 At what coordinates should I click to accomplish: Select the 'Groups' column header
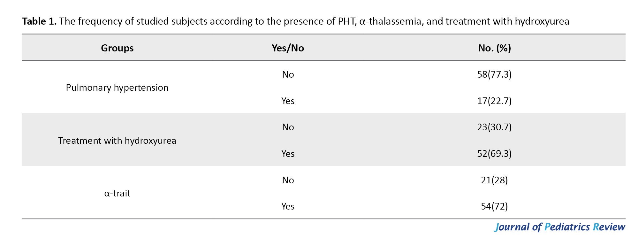(117, 48)
